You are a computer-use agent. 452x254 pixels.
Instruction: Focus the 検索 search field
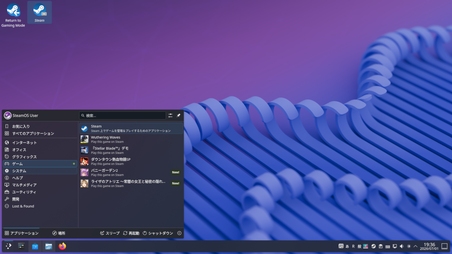[x=122, y=116]
